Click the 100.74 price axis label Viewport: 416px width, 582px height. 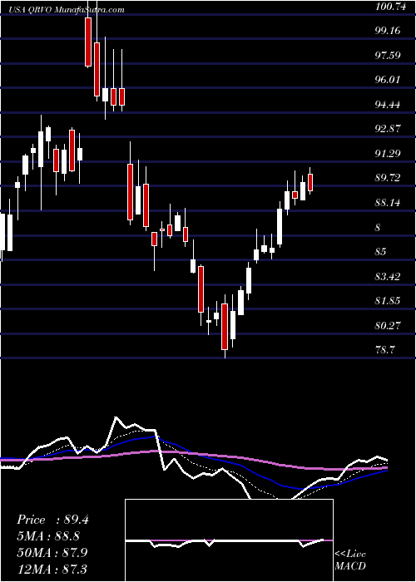pyautogui.click(x=390, y=6)
